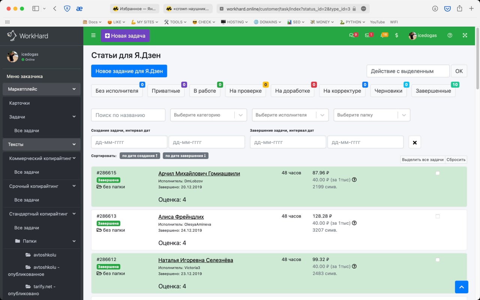480x300 pixels.
Task: Collapse the Тексты sidebar section
Action: click(41, 144)
